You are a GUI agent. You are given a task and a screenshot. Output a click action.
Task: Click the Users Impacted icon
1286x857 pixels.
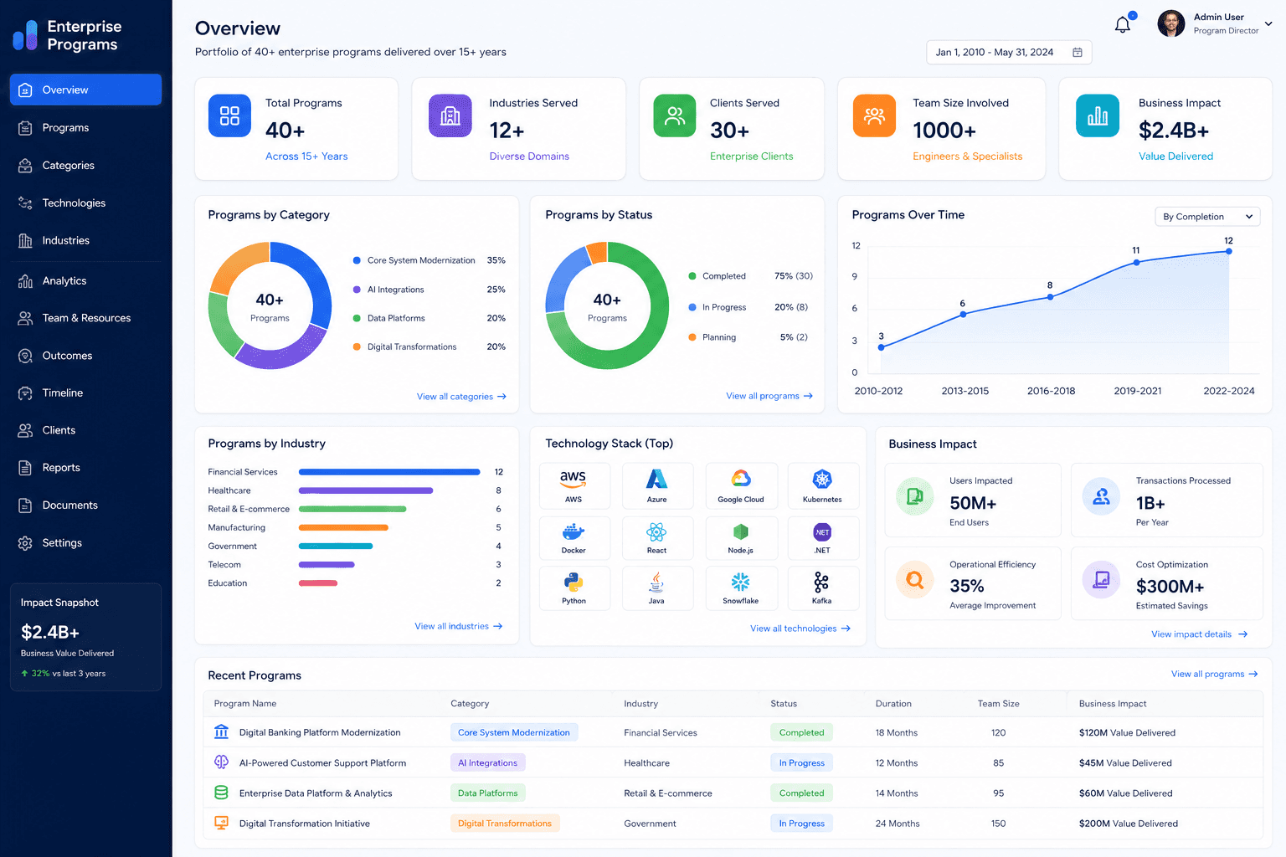coord(915,496)
